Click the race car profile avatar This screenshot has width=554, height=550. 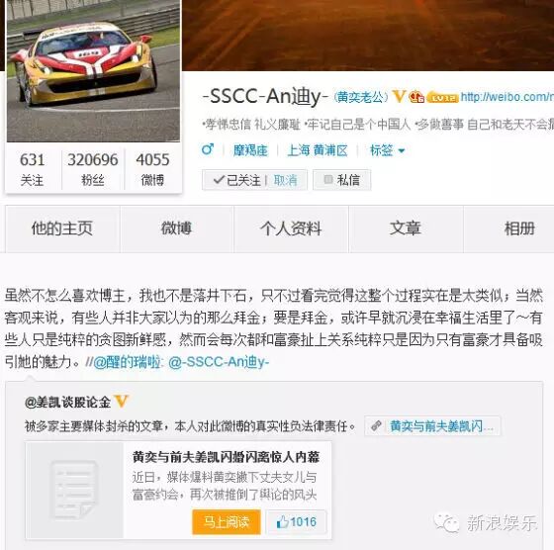93,70
